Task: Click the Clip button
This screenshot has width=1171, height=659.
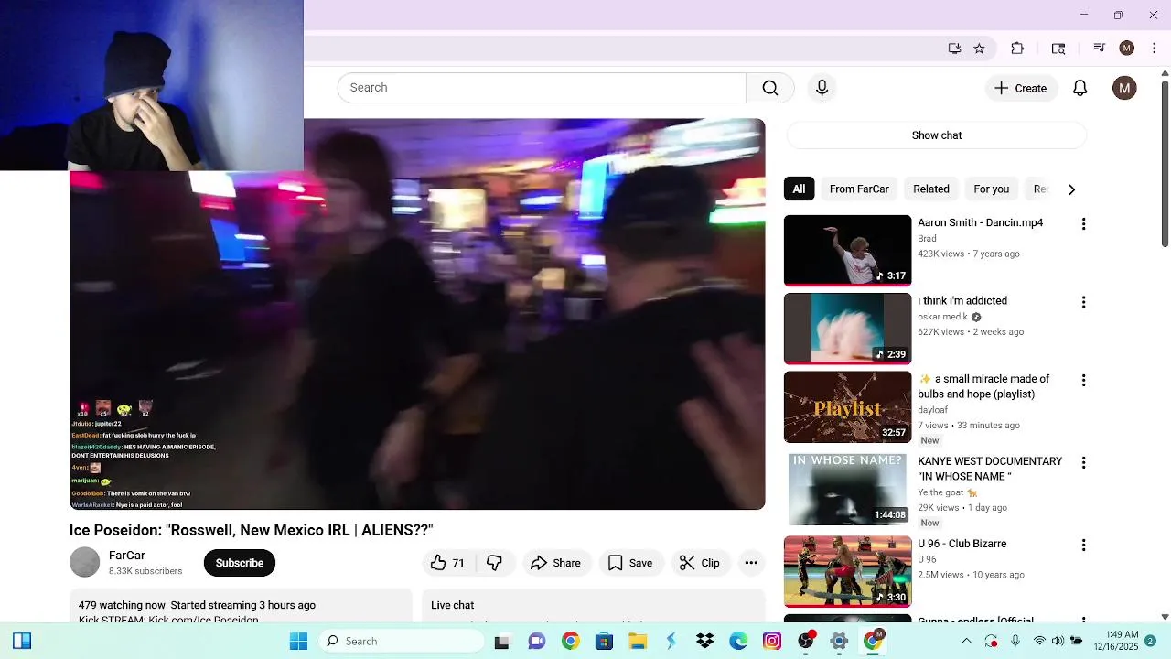Action: 700,563
